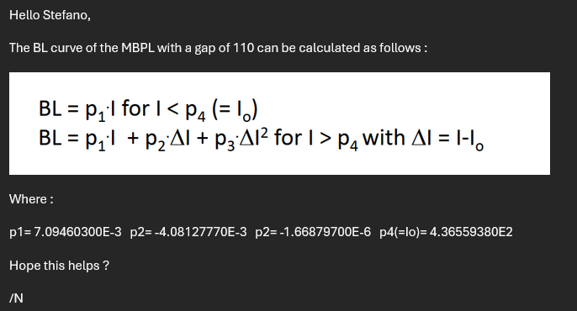The image size is (577, 311).
Task: Click the "Hello Stefano," greeting line
Action: 50,15
